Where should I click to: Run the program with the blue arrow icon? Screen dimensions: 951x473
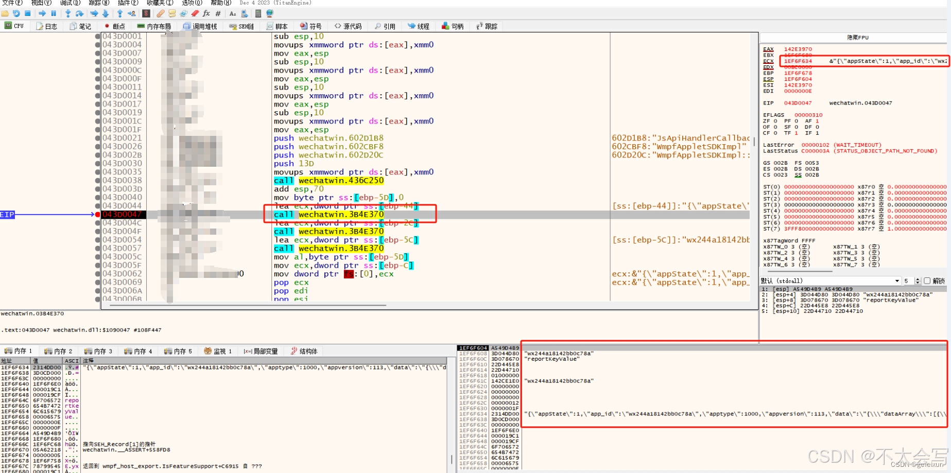tap(42, 13)
